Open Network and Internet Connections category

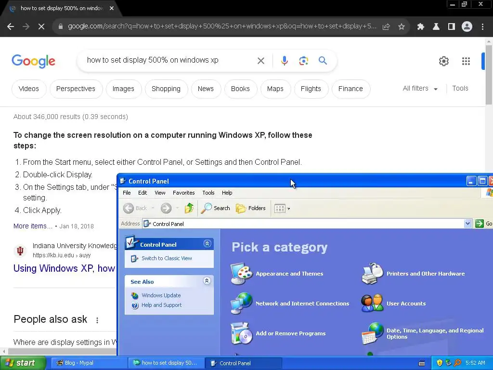pyautogui.click(x=290, y=304)
